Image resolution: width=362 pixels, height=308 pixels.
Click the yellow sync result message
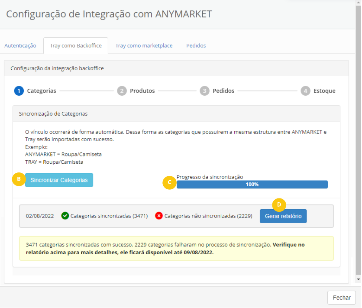pos(176,248)
